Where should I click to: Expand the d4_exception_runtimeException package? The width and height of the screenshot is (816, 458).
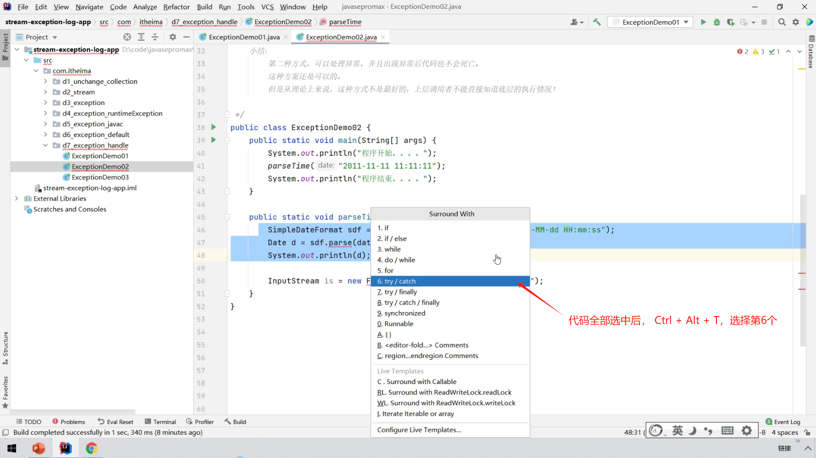tap(46, 113)
